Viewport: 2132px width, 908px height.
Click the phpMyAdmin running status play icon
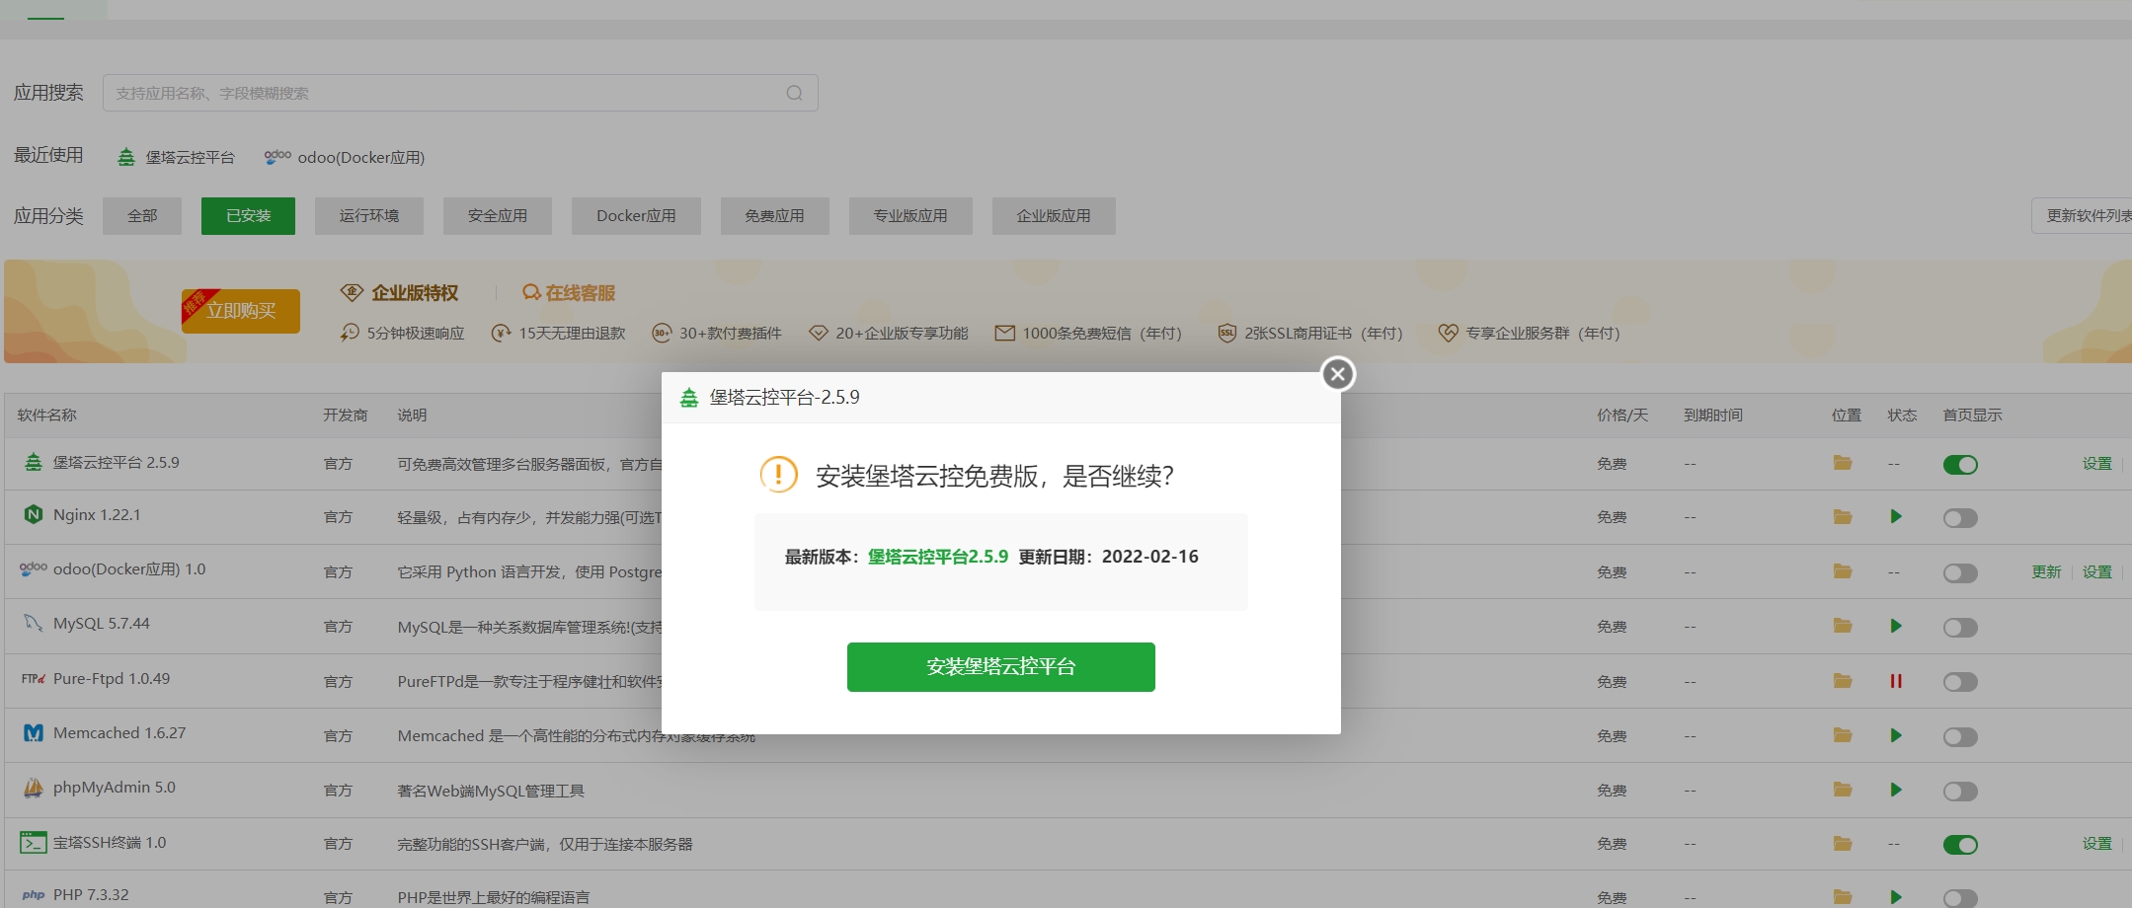click(x=1896, y=790)
